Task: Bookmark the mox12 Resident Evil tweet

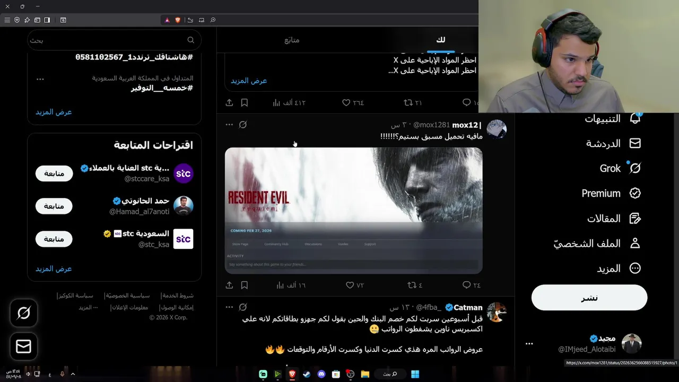Action: (245, 285)
